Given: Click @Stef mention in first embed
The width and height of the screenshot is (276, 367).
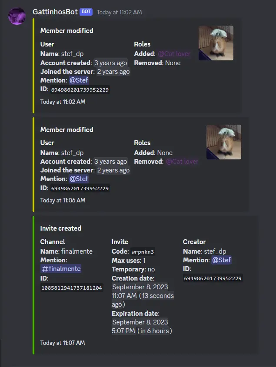Looking at the screenshot, I should (x=79, y=80).
